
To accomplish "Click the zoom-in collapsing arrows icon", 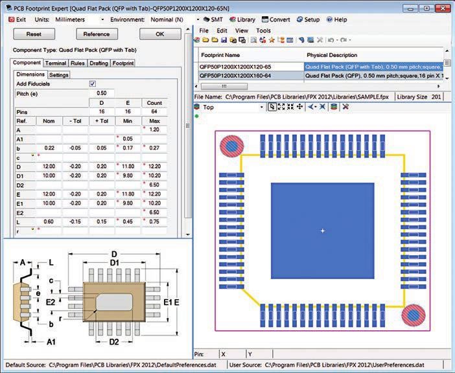I will (x=290, y=107).
